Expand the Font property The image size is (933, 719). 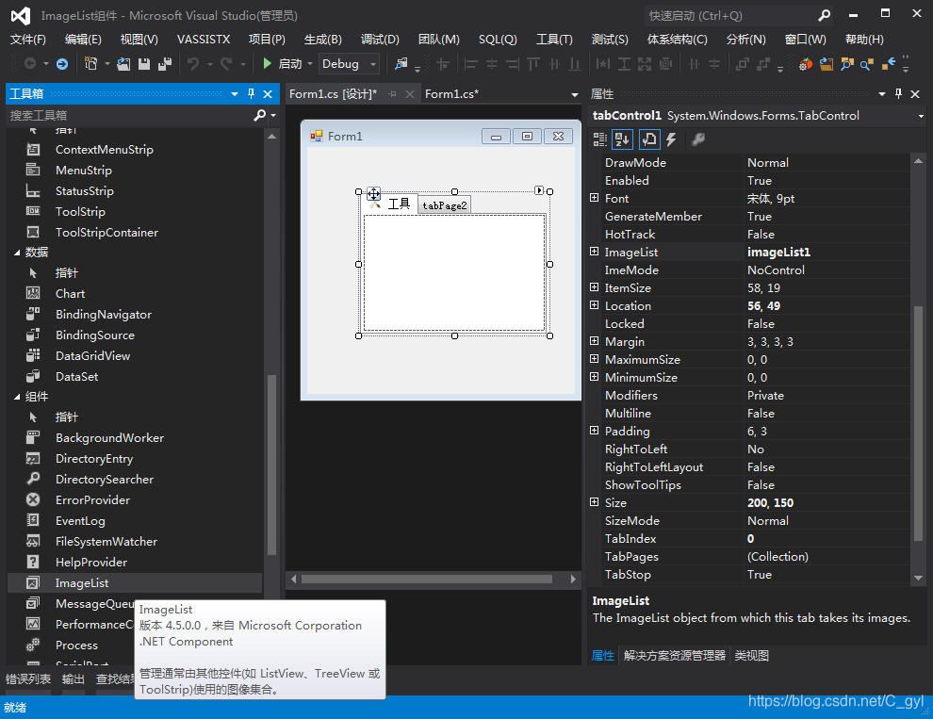coord(594,198)
